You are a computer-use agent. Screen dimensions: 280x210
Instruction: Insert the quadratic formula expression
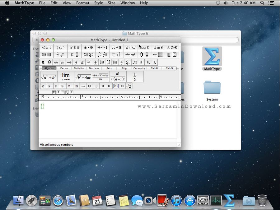point(100,77)
